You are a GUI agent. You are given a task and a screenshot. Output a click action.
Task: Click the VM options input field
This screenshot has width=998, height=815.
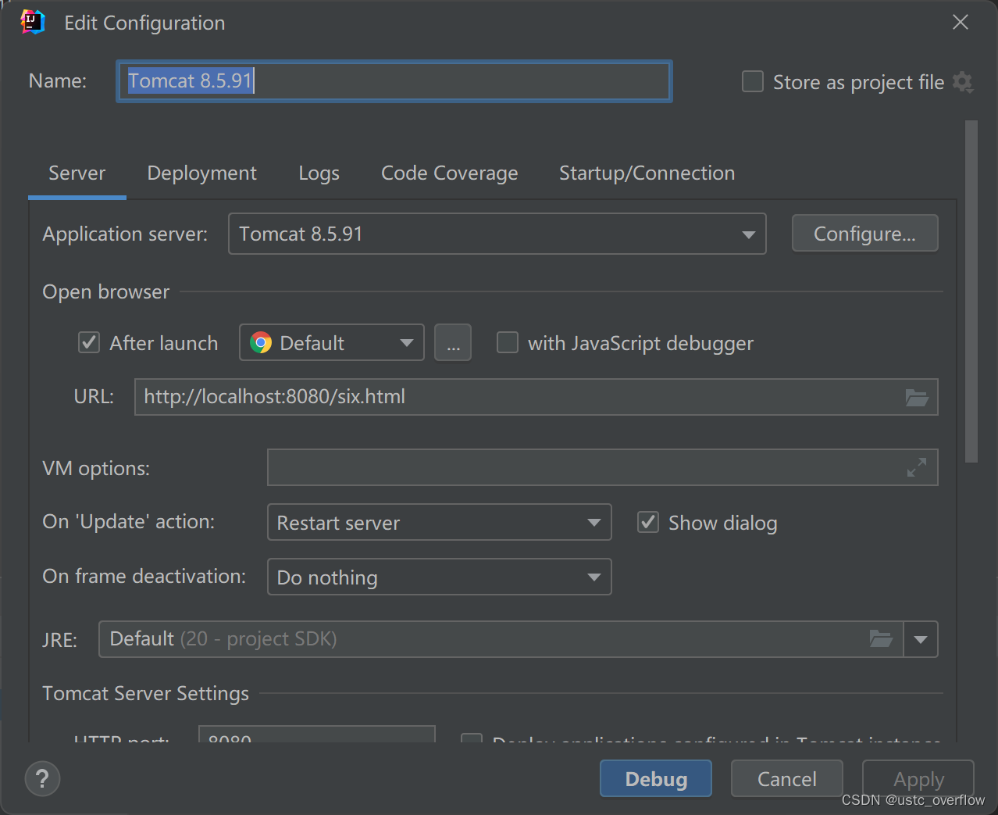point(602,467)
